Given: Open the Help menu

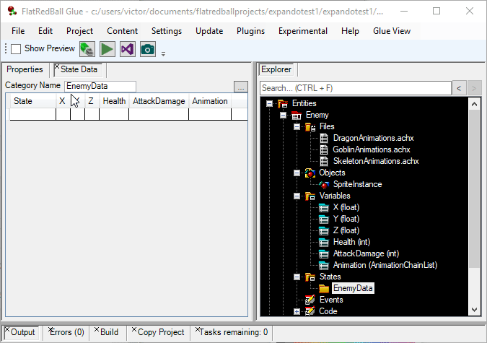Looking at the screenshot, I should point(350,31).
